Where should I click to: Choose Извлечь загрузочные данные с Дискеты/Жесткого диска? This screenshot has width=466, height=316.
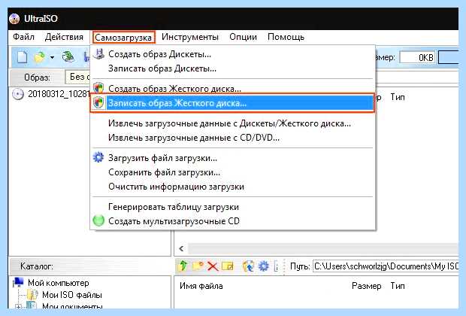pyautogui.click(x=233, y=123)
